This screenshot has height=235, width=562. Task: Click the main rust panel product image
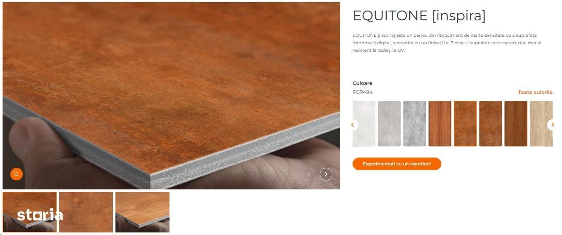pos(171,96)
